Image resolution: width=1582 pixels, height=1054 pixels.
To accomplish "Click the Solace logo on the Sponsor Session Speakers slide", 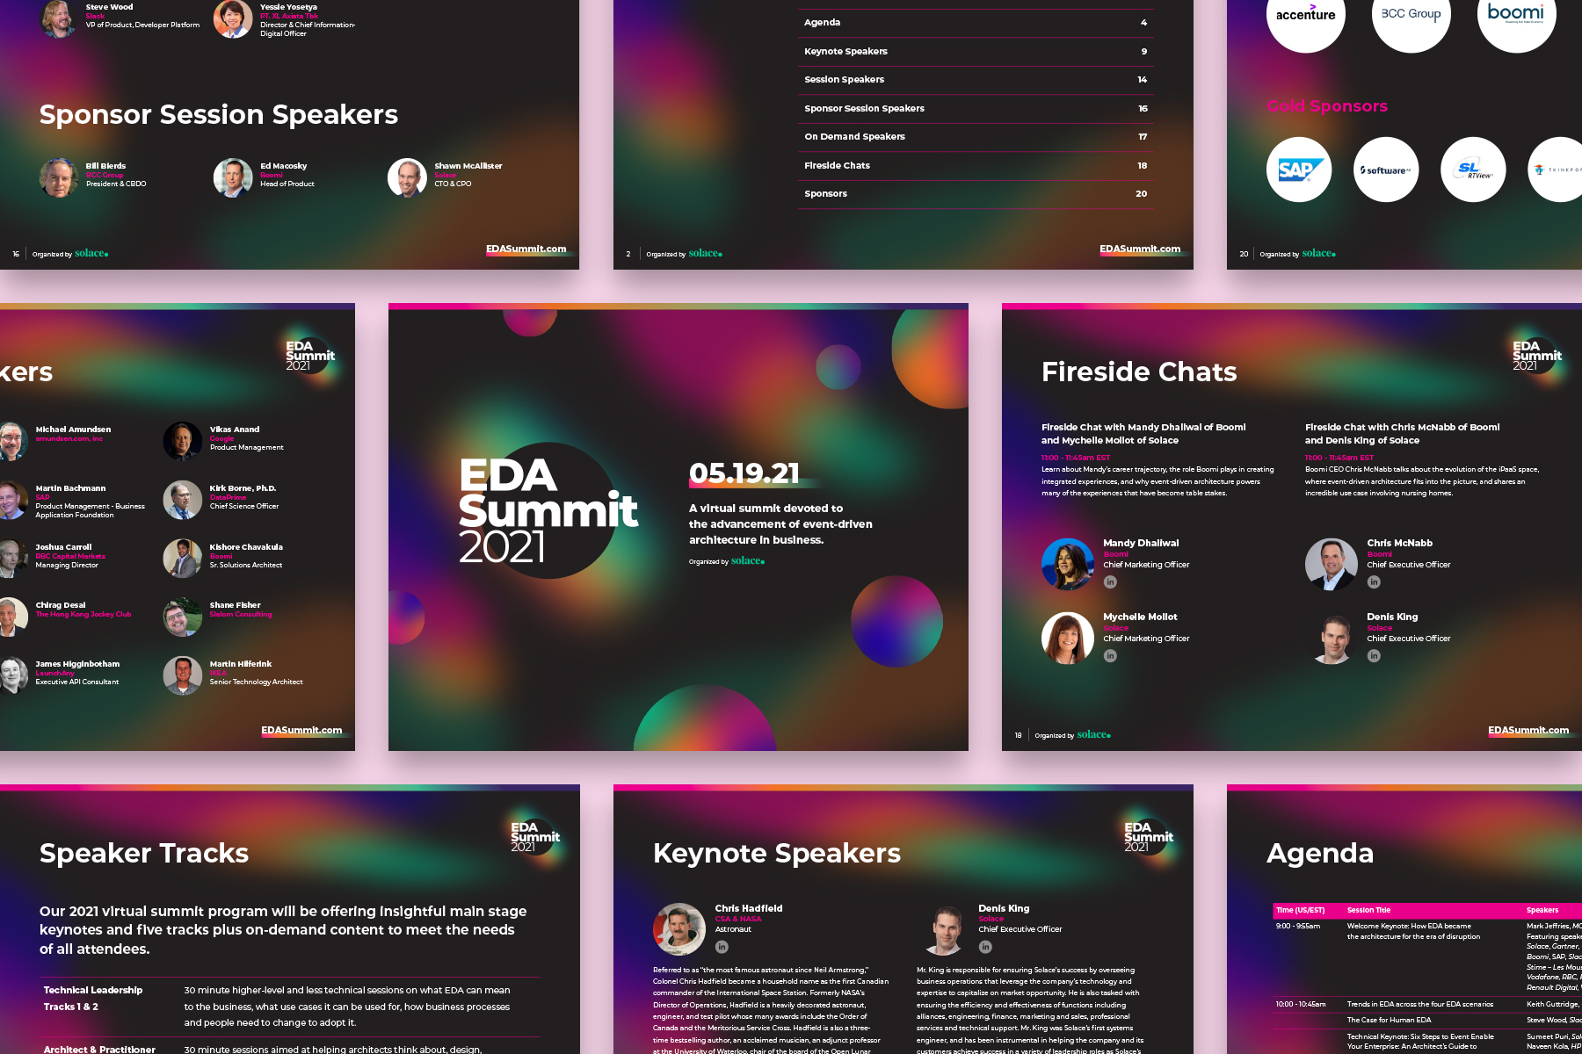I will pyautogui.click(x=91, y=254).
